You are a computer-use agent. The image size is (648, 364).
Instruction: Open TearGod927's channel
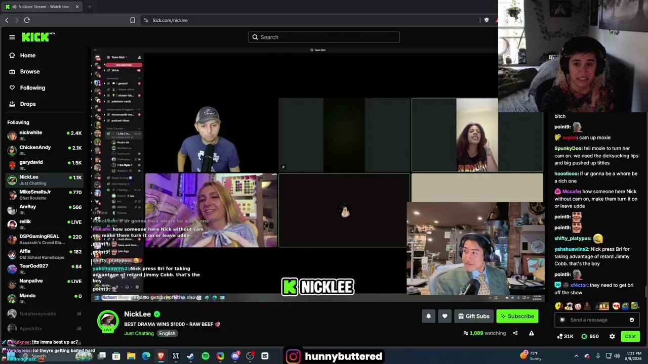click(45, 269)
